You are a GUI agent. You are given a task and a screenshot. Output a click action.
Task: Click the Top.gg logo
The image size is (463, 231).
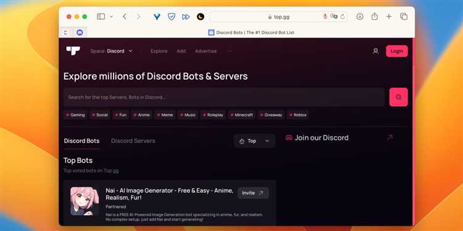click(73, 51)
